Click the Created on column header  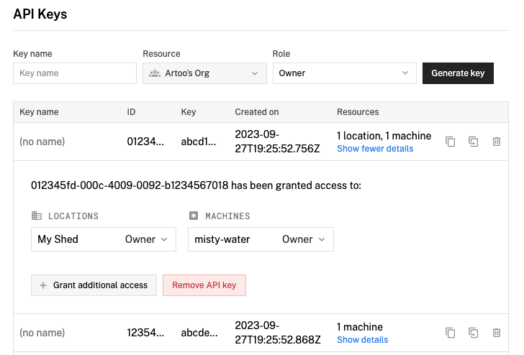257,112
